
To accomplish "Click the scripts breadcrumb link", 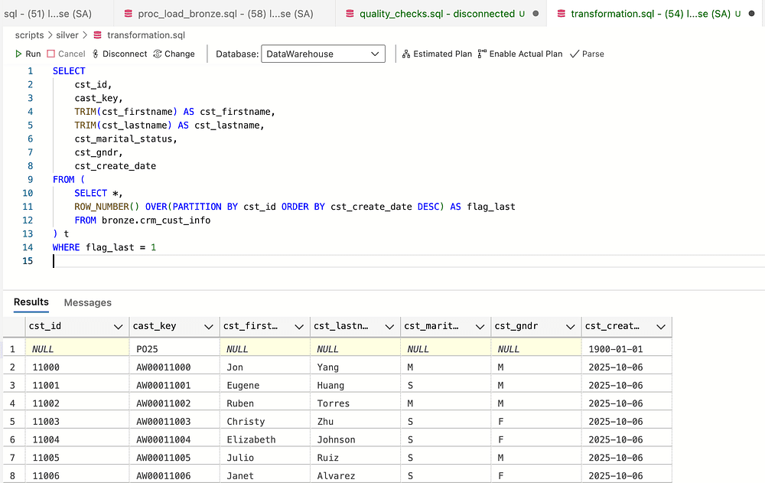I will click(30, 35).
